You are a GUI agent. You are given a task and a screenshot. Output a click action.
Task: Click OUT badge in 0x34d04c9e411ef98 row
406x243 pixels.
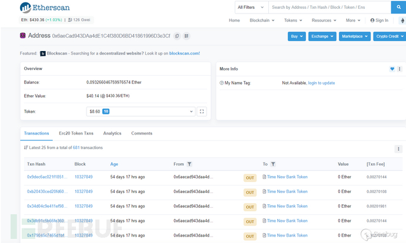[250, 207]
